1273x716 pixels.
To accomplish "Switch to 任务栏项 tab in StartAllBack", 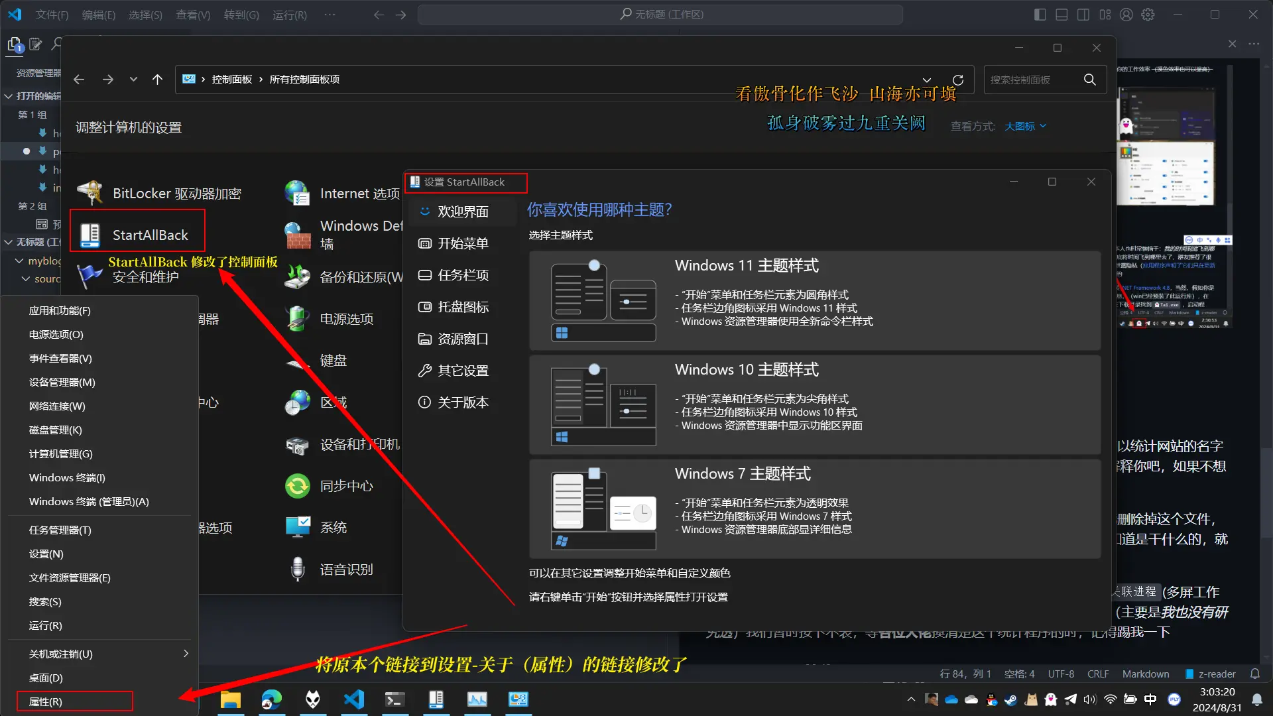I will pos(462,275).
